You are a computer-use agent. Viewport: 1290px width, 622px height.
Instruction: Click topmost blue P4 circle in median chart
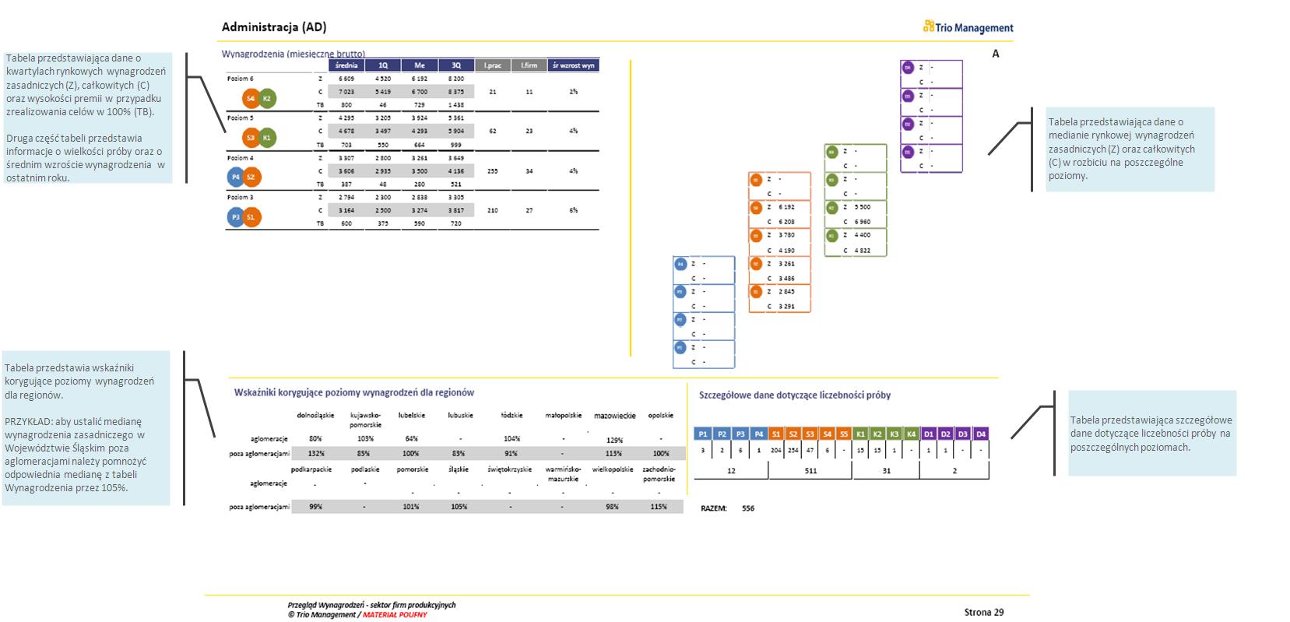pyautogui.click(x=680, y=264)
